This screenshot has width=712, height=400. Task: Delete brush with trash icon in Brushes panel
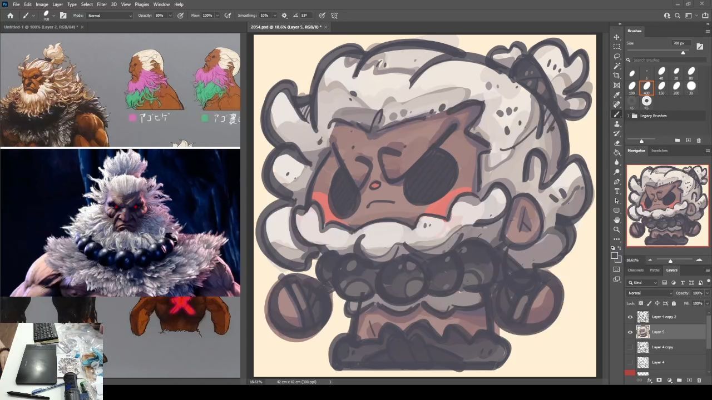(x=699, y=140)
